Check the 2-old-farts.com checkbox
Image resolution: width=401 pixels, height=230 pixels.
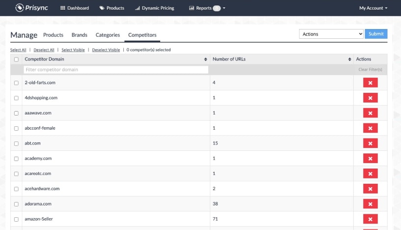[x=16, y=83]
